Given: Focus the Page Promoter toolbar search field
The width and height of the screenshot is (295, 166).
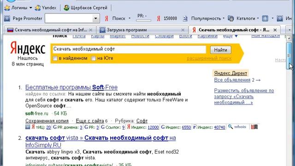Looking at the screenshot, I should tap(69, 18).
